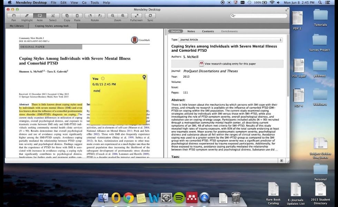Toggle the Note tool

pos(40,16)
